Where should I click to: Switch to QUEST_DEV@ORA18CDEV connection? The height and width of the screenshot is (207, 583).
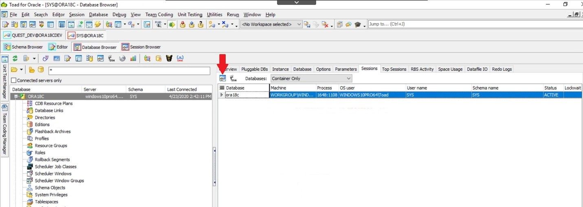(33, 35)
